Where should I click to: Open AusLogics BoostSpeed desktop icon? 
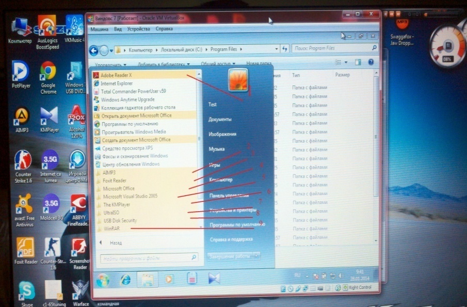tap(47, 32)
